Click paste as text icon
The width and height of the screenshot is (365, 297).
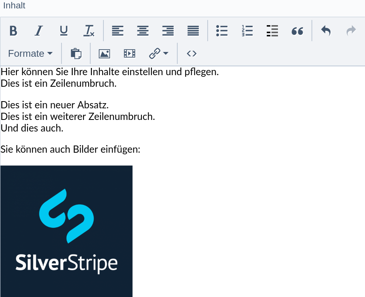pos(76,54)
